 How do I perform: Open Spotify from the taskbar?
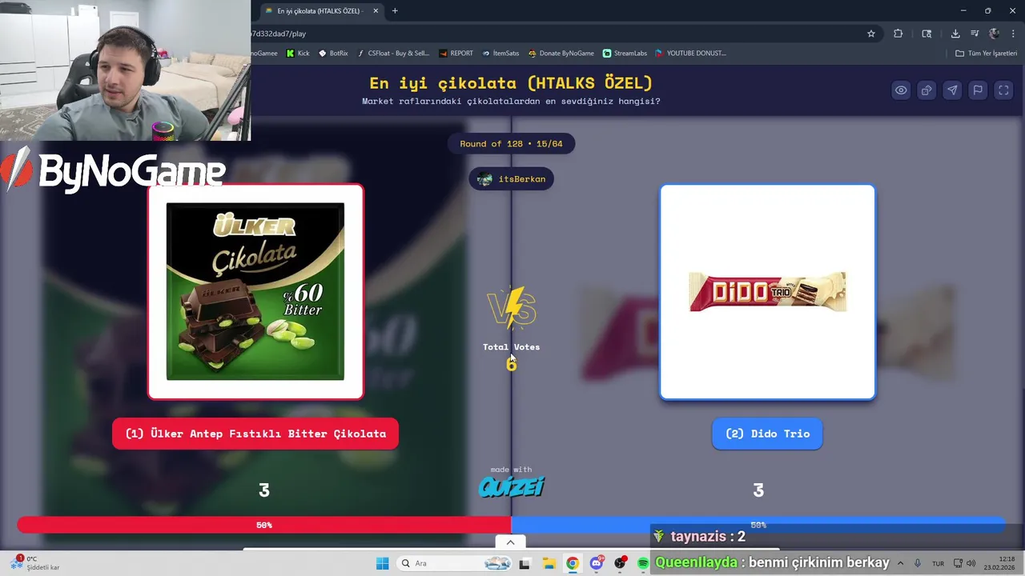[x=643, y=563]
